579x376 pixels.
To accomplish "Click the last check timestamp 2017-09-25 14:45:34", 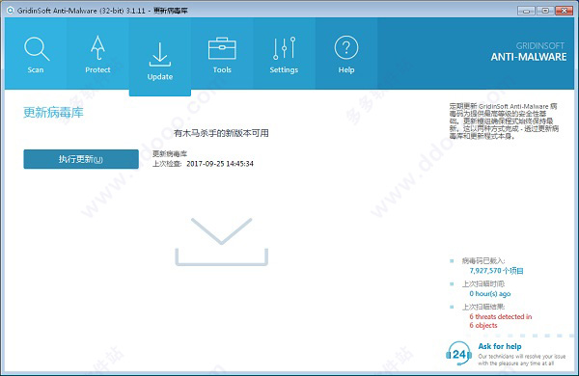I will pos(220,164).
